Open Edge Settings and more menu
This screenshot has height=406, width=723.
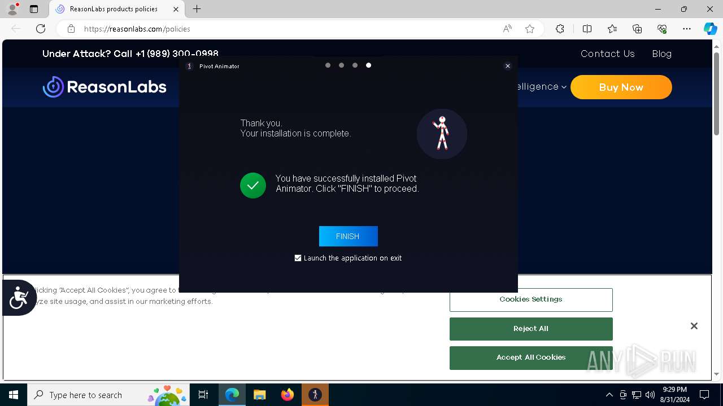click(x=687, y=29)
